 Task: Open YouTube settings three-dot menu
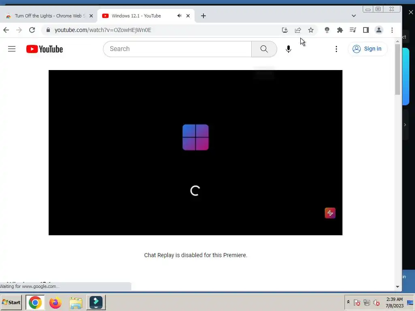click(x=336, y=49)
